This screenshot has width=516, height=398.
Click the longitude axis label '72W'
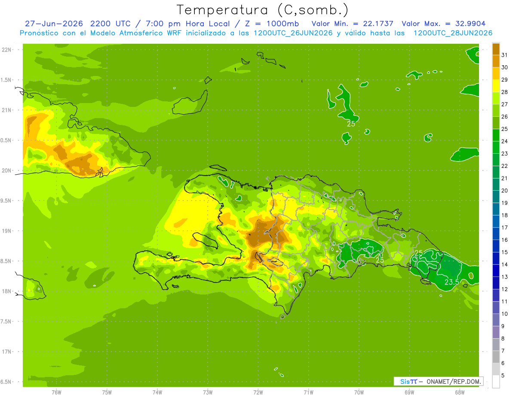[258, 392]
